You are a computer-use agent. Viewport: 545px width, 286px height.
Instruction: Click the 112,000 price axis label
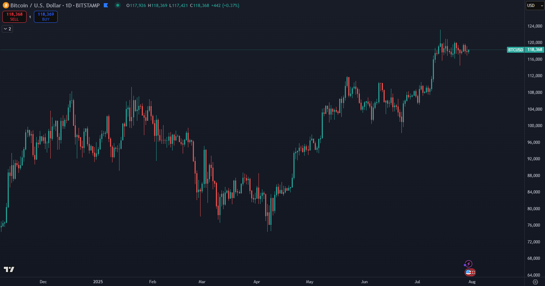535,76
